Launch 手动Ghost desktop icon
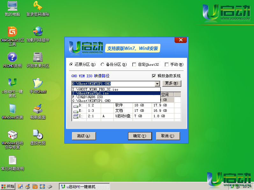254x190 pixels. [x=38, y=83]
